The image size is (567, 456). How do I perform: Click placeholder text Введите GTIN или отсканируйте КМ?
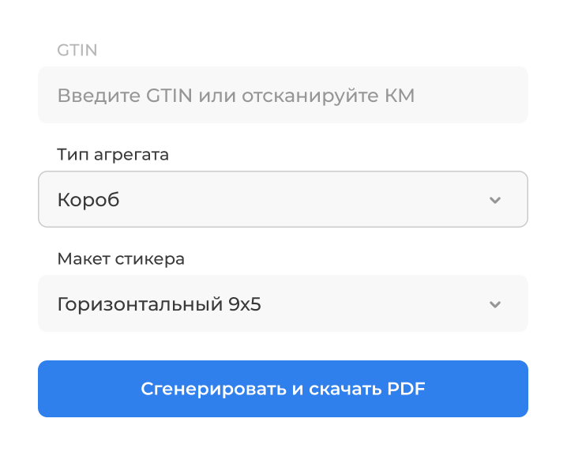pos(236,96)
